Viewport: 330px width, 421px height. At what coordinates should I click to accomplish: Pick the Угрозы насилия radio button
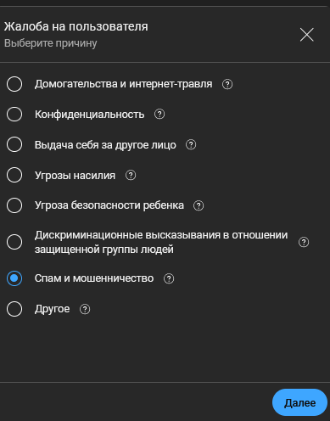coord(14,175)
